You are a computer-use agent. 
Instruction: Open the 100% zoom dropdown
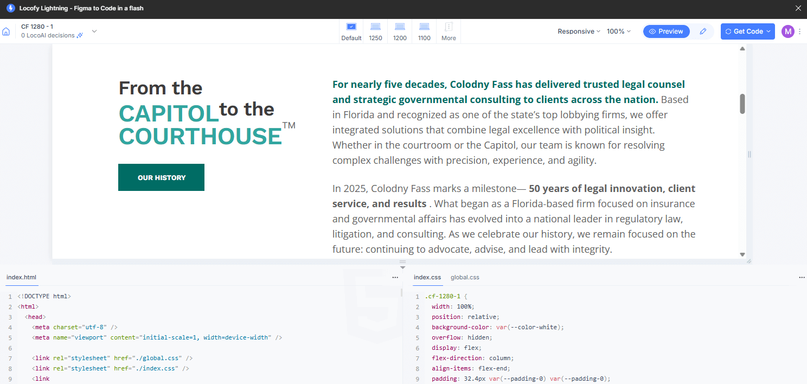[x=618, y=31]
